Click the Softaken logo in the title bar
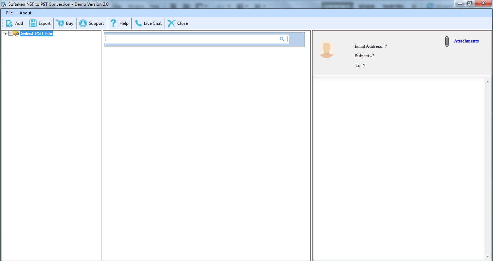This screenshot has width=493, height=261. [4, 4]
